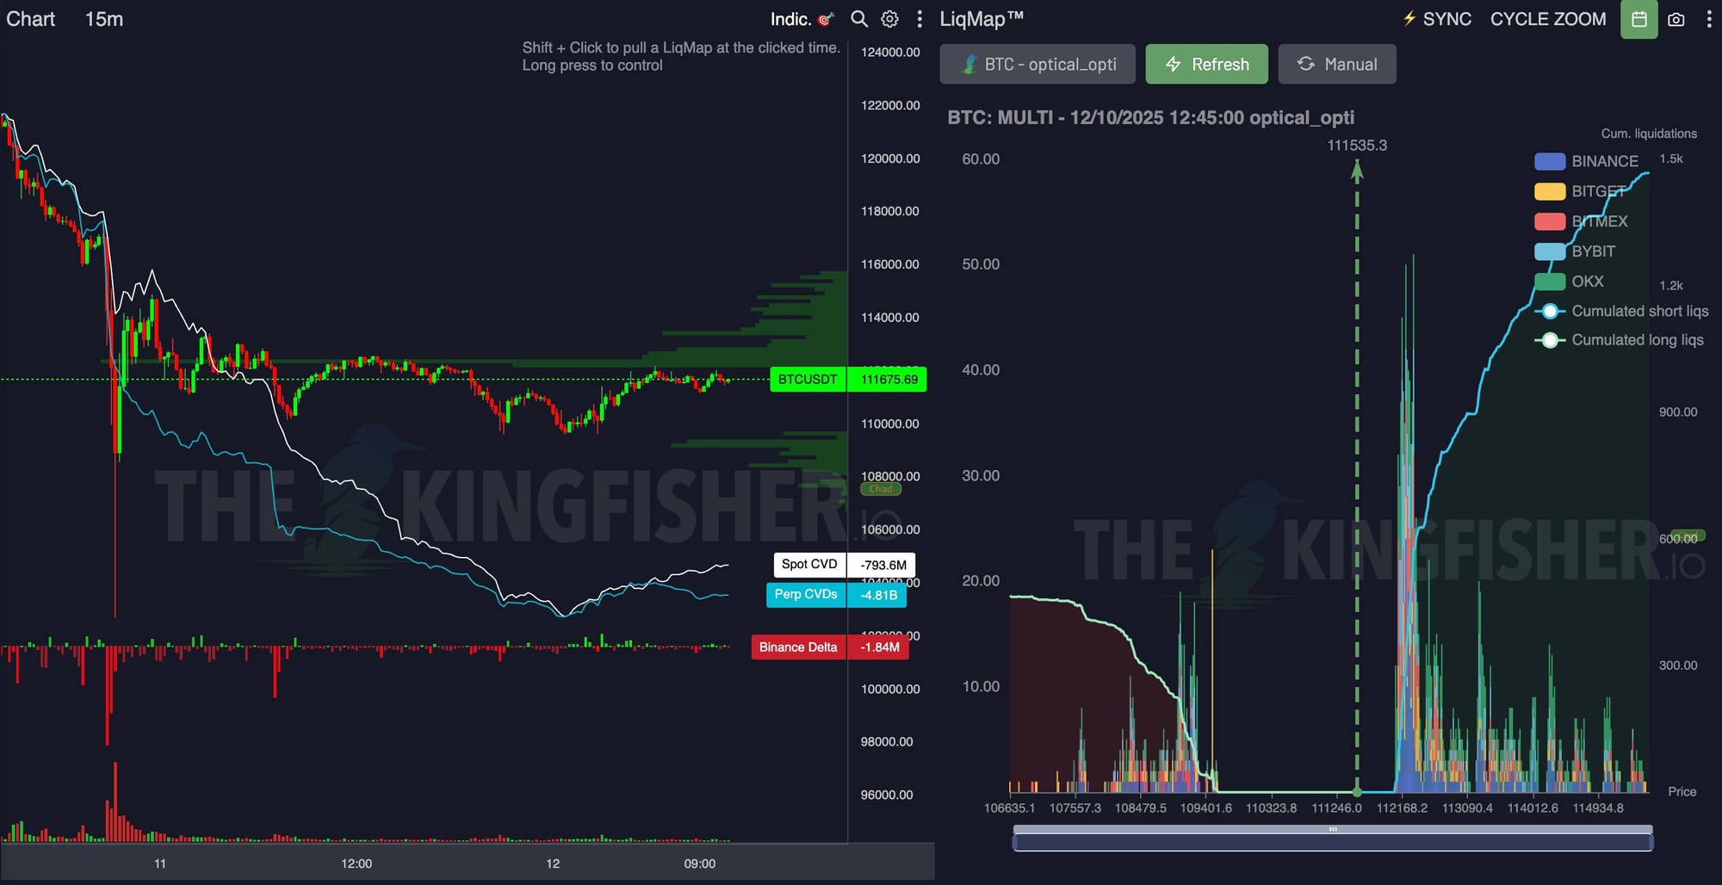Click the lightning SYNC icon
This screenshot has width=1722, height=885.
tap(1409, 19)
